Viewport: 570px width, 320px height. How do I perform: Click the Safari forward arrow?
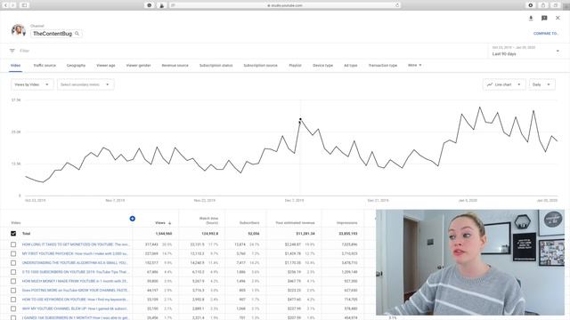pyautogui.click(x=13, y=5)
